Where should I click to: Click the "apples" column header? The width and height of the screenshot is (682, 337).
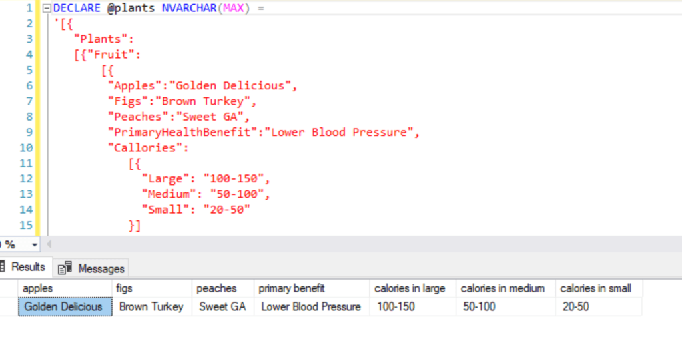(38, 288)
